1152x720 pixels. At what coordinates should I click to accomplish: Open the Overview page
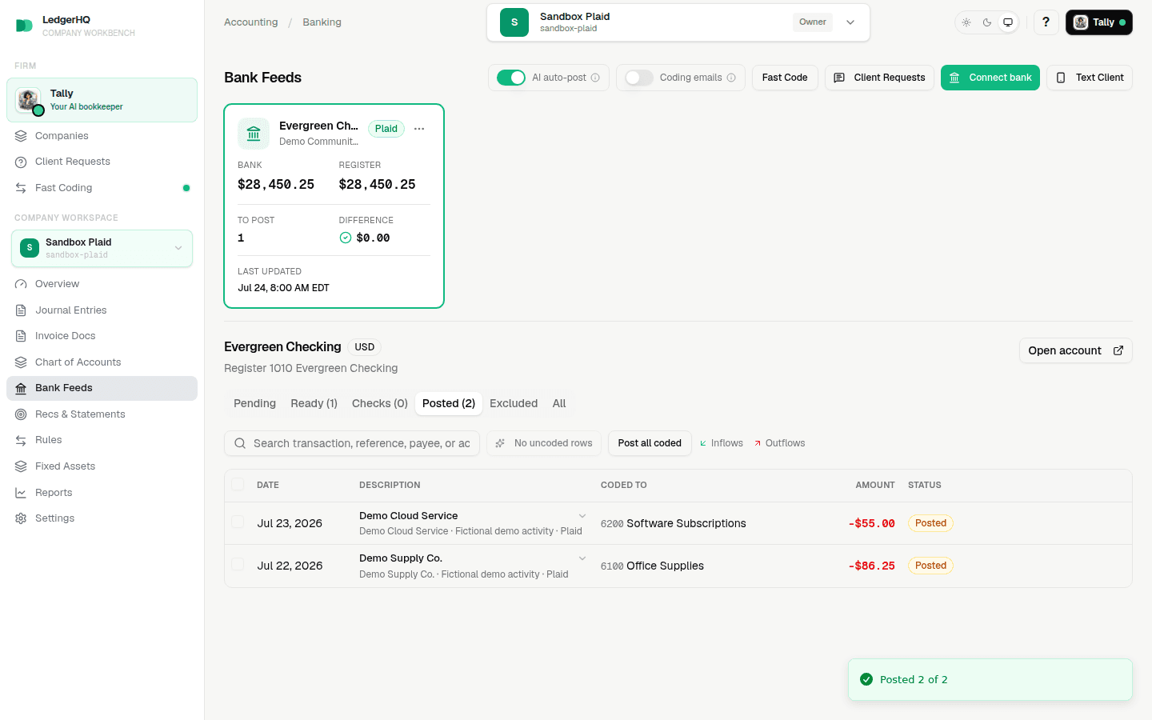102,284
